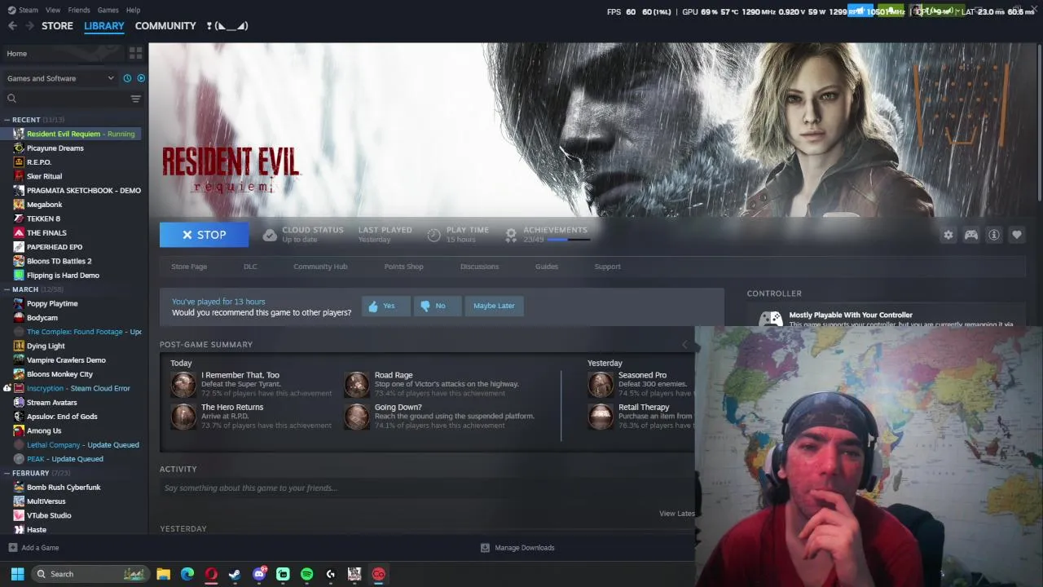Click the No recommendation button
The image size is (1043, 587).
pos(438,306)
